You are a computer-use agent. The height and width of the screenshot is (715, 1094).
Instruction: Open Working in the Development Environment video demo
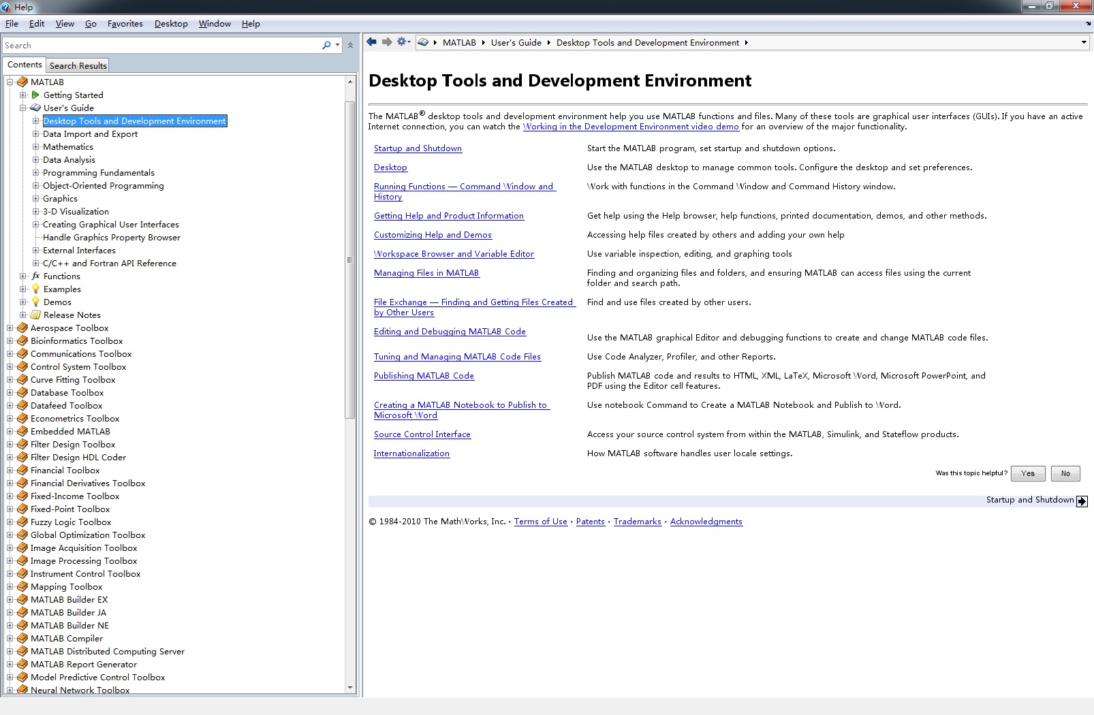[x=631, y=126]
